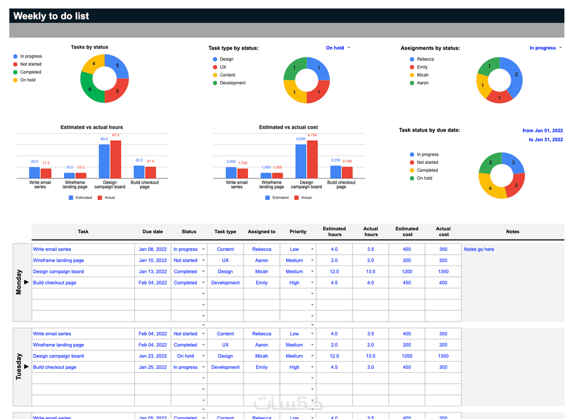
Task: Edit the to Jan 31, 2022 date
Action: point(546,140)
